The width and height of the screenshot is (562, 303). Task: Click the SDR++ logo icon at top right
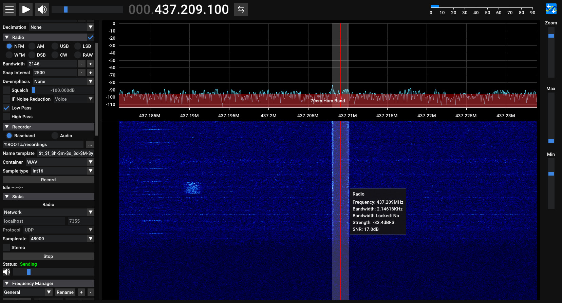551,9
